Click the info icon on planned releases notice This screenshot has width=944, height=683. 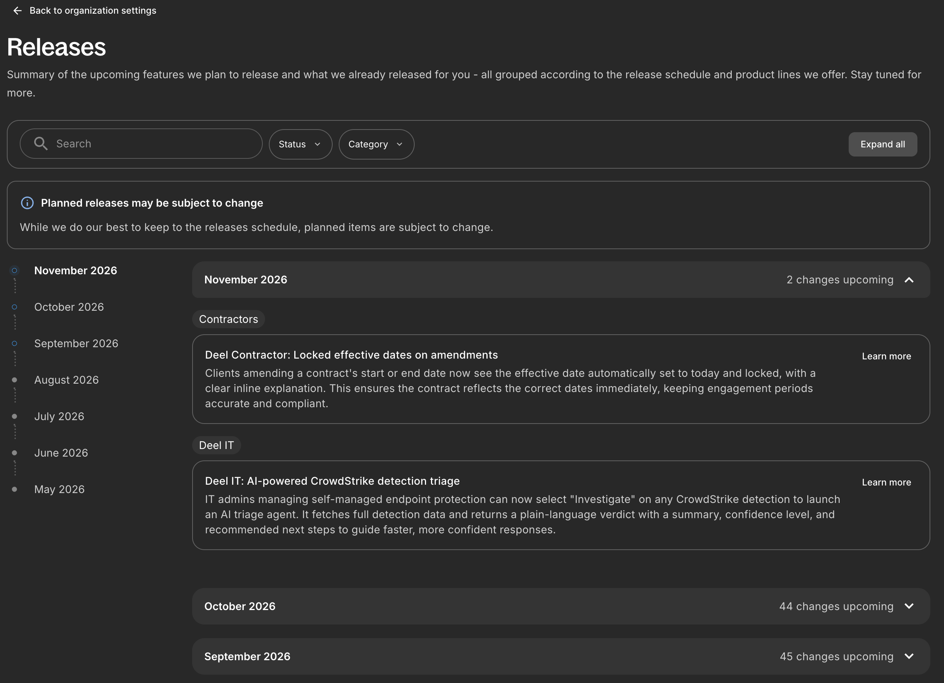point(27,203)
